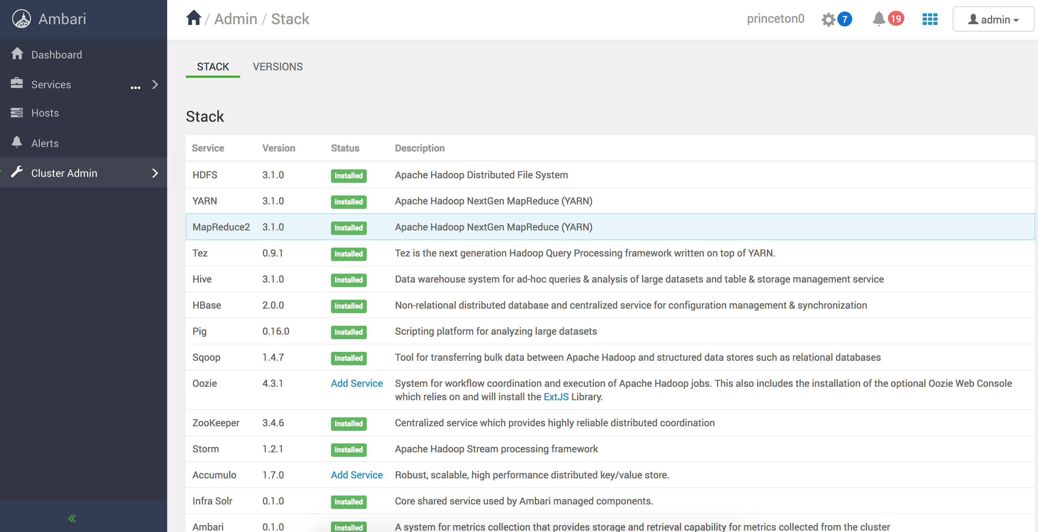This screenshot has height=532, width=1038.
Task: Open the alerts bell icon
Action: pyautogui.click(x=878, y=19)
